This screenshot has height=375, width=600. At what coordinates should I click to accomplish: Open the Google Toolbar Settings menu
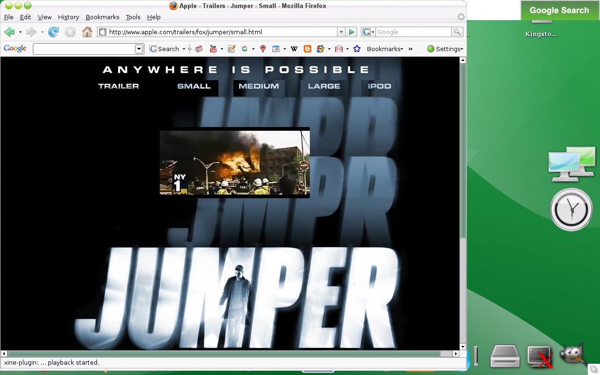[445, 49]
